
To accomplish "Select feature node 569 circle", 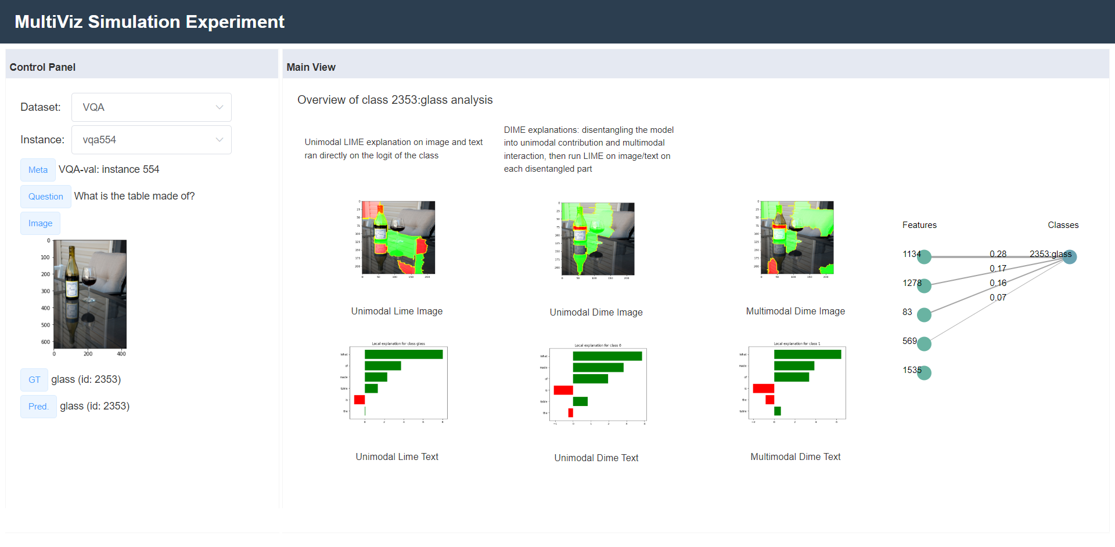I will 924,344.
